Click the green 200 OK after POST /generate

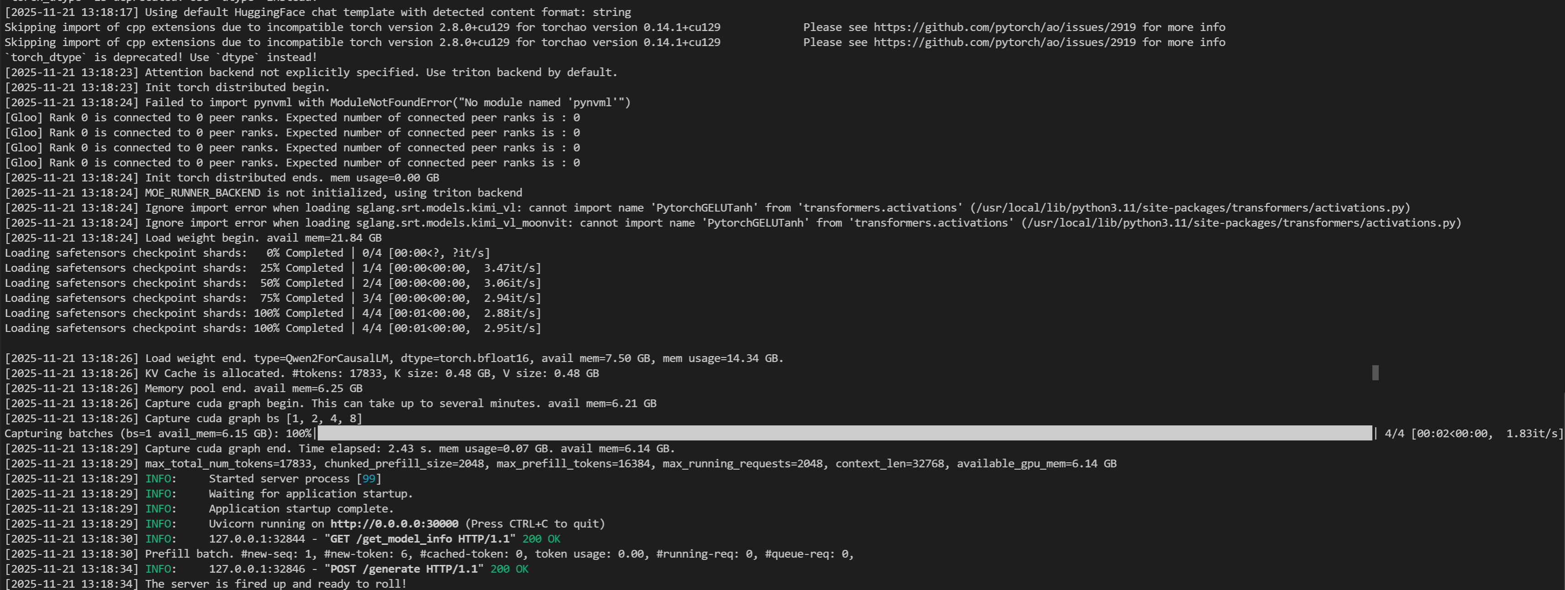pos(509,569)
